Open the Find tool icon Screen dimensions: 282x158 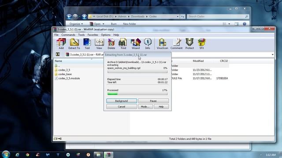123,43
